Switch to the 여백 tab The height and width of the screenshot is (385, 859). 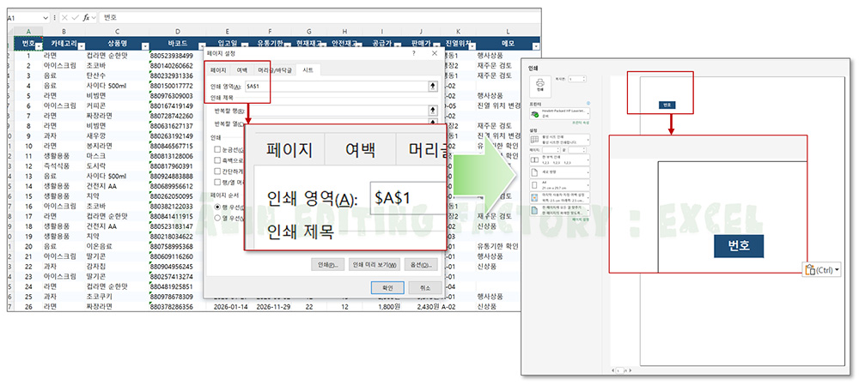pos(242,70)
